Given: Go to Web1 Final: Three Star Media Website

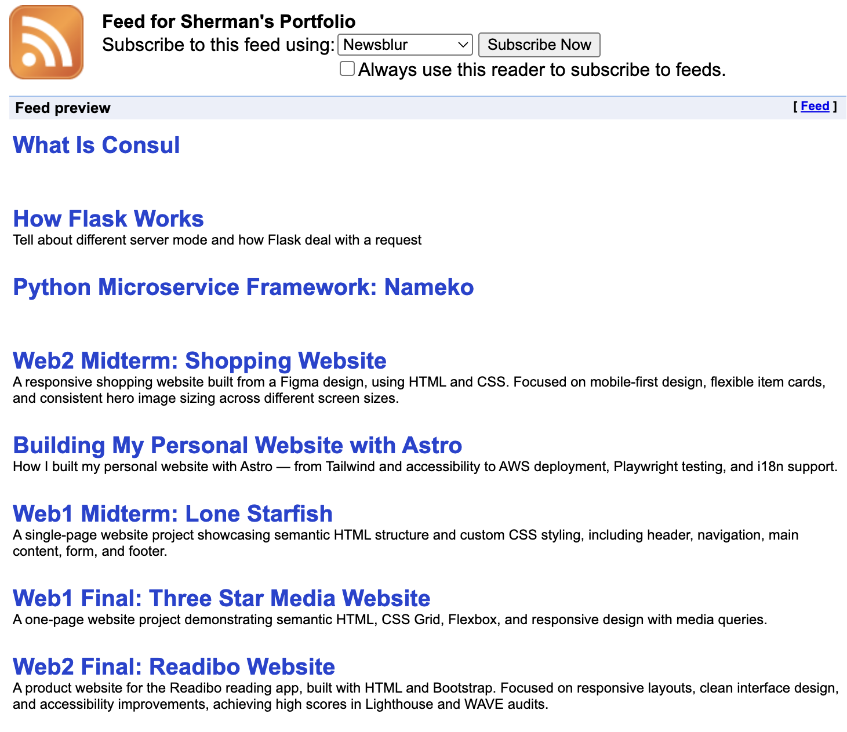Looking at the screenshot, I should (x=221, y=598).
